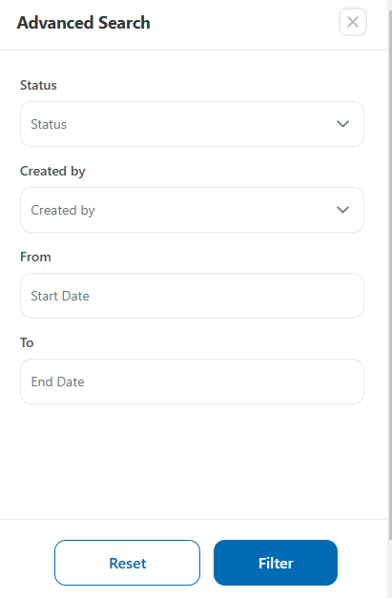
Task: Reset all search filters
Action: tap(128, 563)
